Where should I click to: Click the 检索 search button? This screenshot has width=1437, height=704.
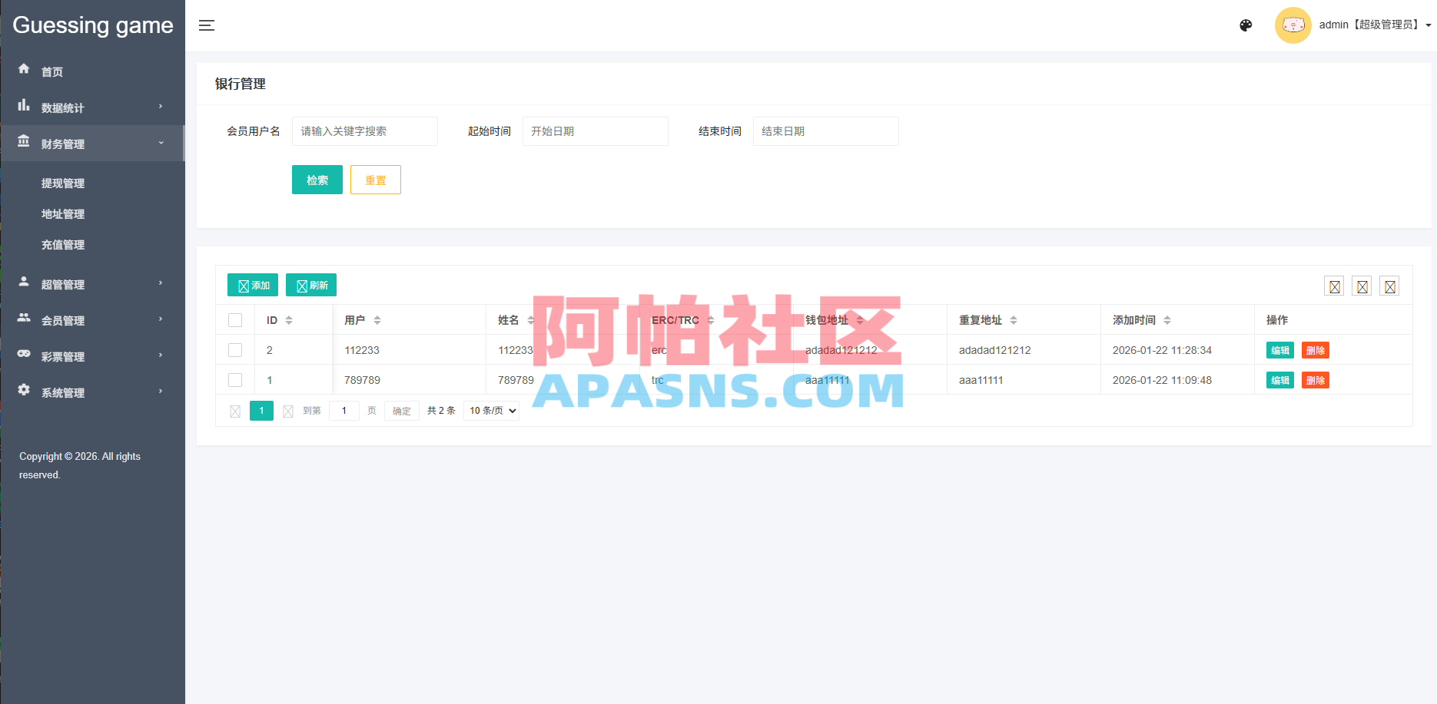point(317,180)
